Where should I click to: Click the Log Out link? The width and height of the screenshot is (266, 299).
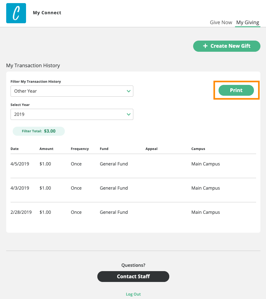133,294
